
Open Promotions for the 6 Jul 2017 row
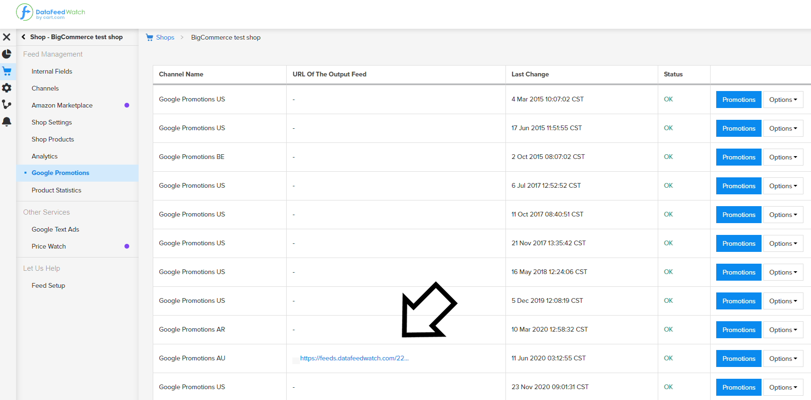coord(739,186)
